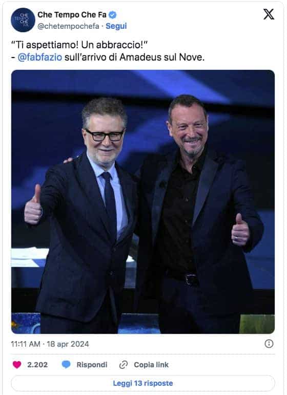
Task: Click the chain link icon
Action: (124, 365)
